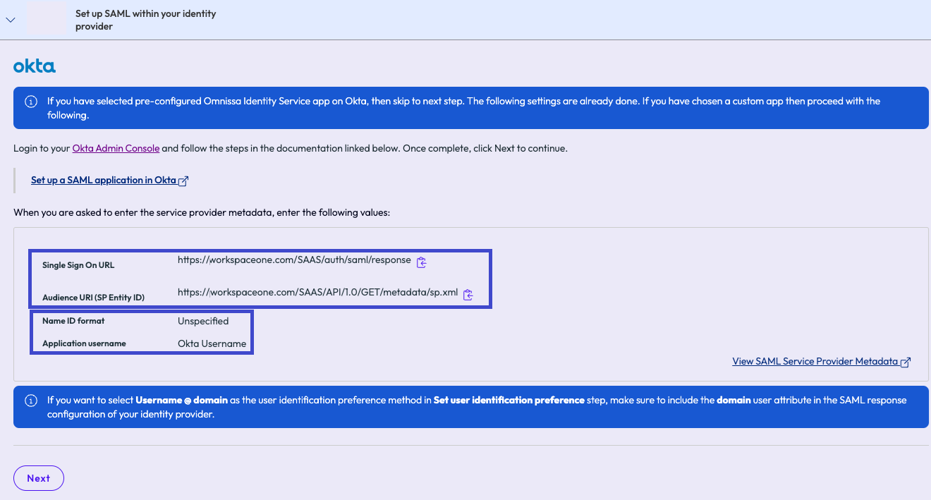Click info icon in pre-configured app banner

[x=31, y=102]
